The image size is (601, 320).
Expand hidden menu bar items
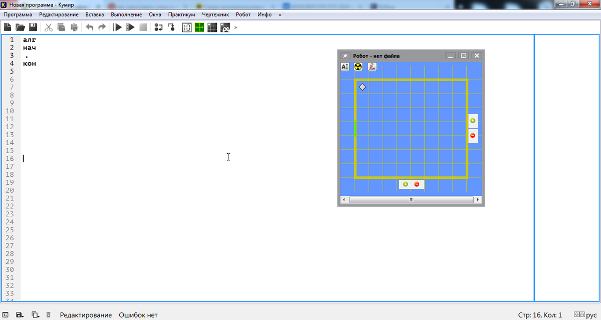280,15
